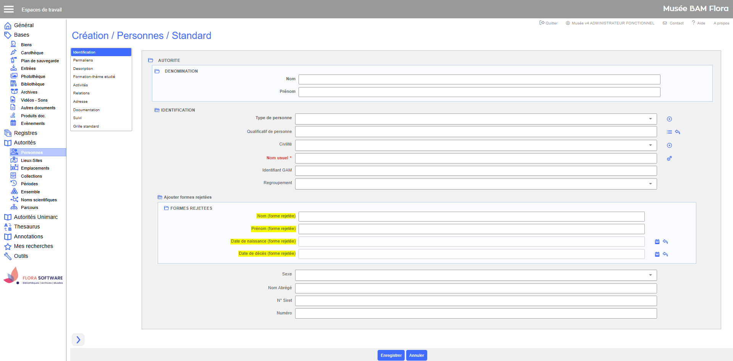This screenshot has width=733, height=361.
Task: Click the plus icon next to Type de personne
Action: click(669, 119)
